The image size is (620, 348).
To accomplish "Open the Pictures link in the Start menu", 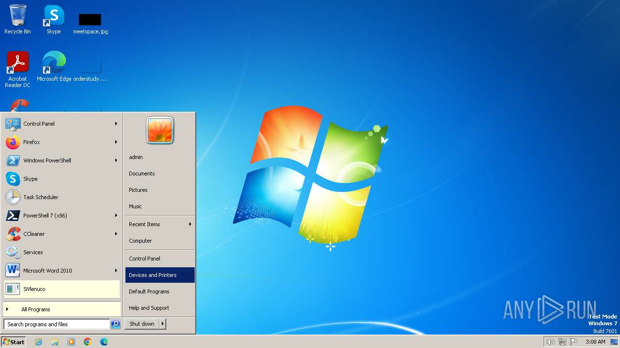I will tap(160, 190).
